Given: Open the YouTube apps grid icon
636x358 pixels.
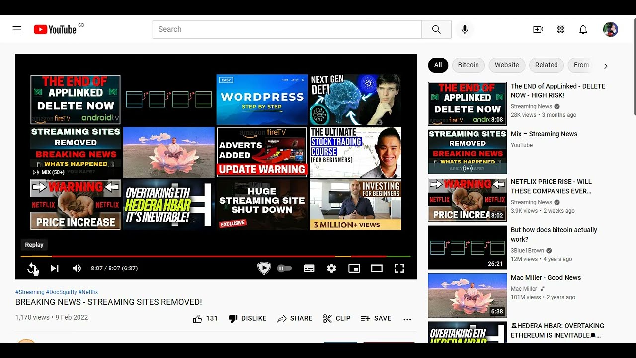Looking at the screenshot, I should [561, 29].
